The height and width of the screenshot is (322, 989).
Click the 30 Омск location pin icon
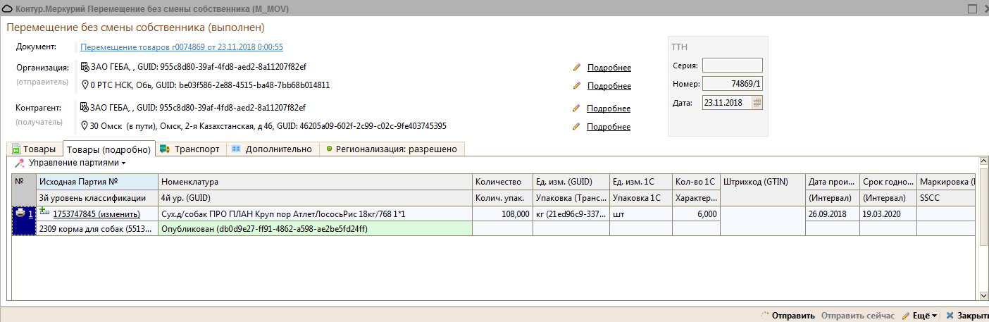click(85, 126)
